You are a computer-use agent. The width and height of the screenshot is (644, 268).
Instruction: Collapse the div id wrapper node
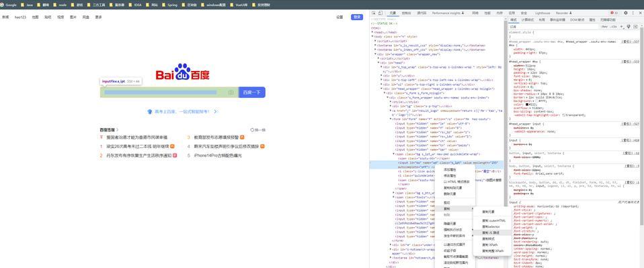[375, 54]
